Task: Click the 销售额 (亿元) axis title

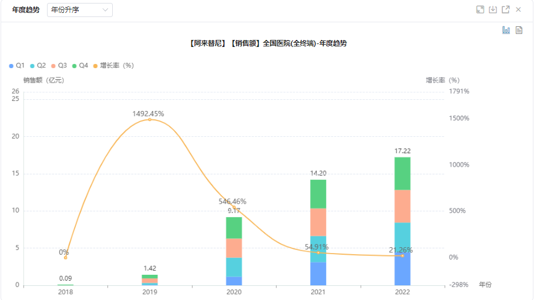Action: coord(43,80)
